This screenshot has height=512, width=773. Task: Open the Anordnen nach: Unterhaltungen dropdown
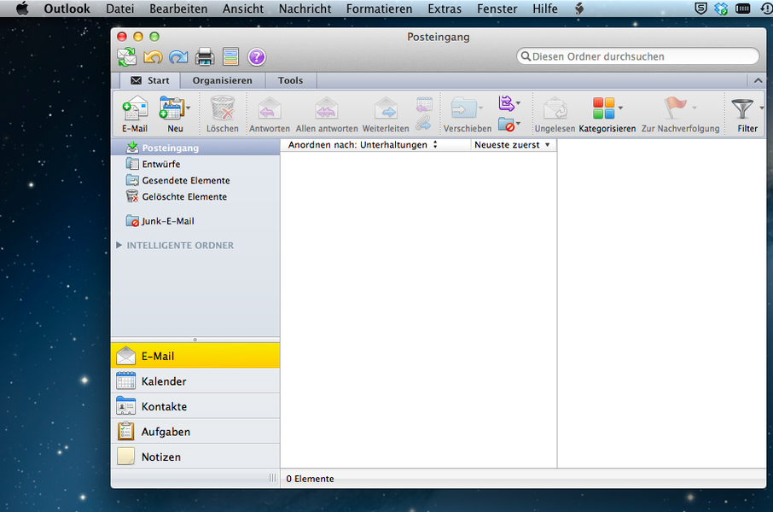pos(363,145)
